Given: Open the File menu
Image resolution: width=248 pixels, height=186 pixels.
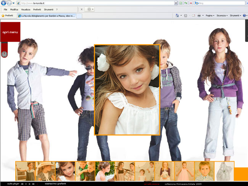Looking at the screenshot, I should [x=5, y=10].
